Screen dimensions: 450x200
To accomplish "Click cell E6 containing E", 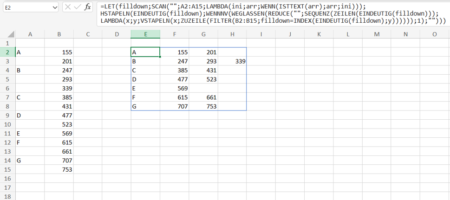I will [145, 88].
